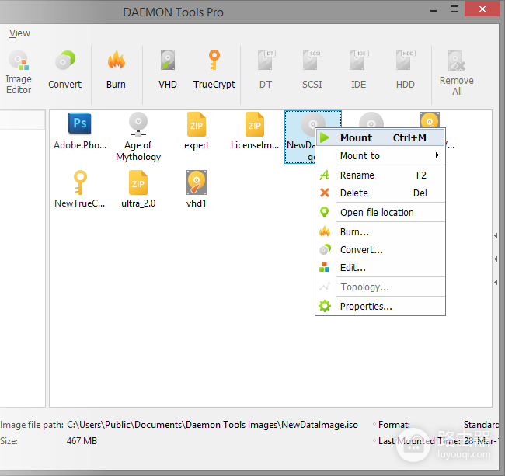Click the bottom side-panel collapse arrow
Viewport: 505px width, 476px height.
[x=496, y=282]
